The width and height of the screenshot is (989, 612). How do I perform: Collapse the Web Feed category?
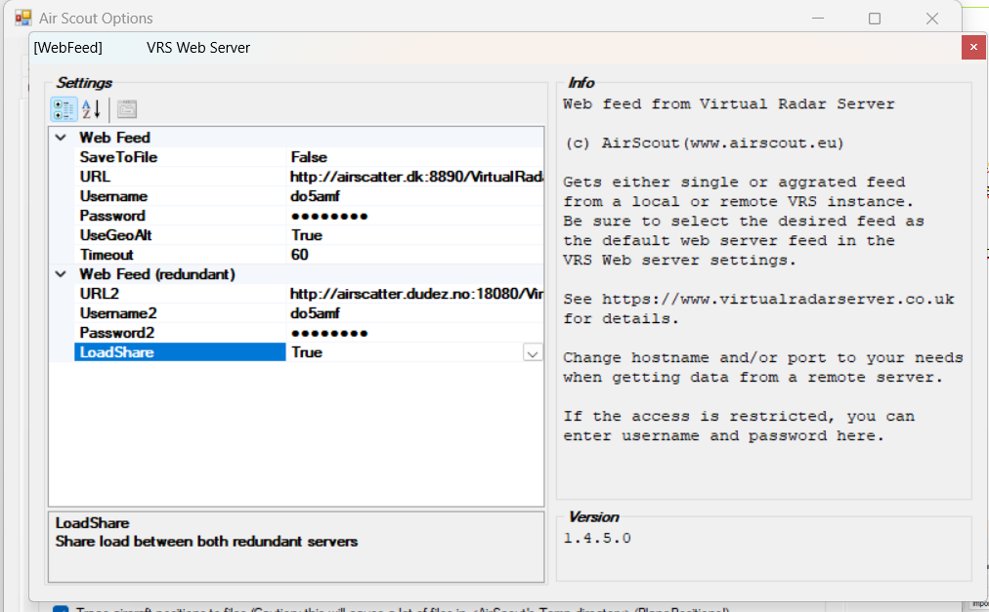(x=61, y=138)
